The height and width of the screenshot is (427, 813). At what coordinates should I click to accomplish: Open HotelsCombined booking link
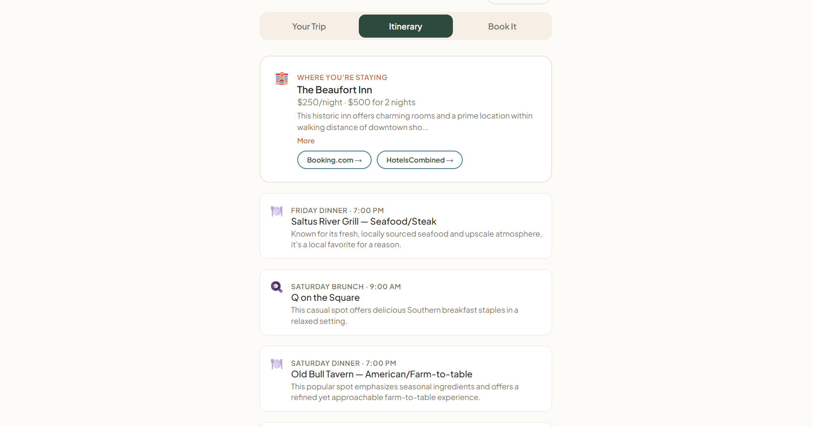(419, 160)
